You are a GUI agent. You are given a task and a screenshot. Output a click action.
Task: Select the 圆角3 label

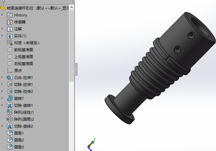(x=19, y=147)
